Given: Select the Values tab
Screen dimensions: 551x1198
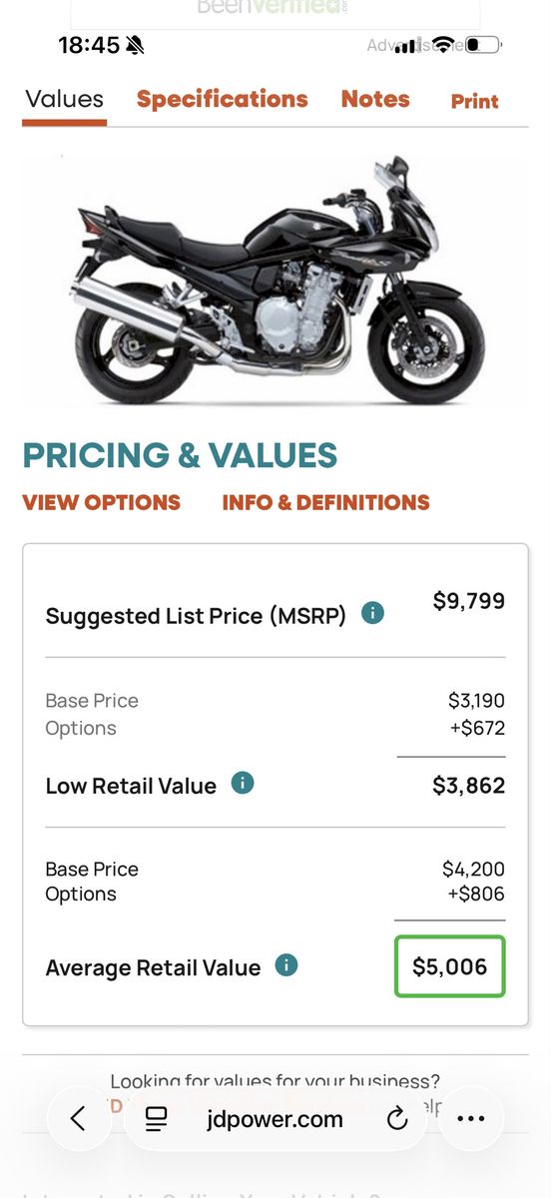Looking at the screenshot, I should click(x=65, y=99).
